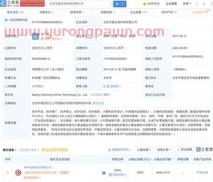The height and width of the screenshot is (182, 213).
Task: Click the 科技推广和应用服务业 industry value
Action: click(x=46, y=78)
